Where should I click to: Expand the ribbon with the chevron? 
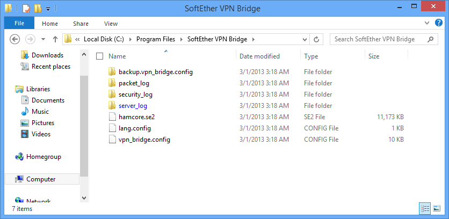click(427, 23)
